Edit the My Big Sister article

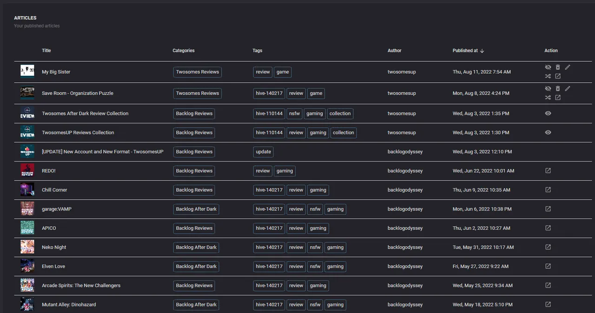click(568, 67)
